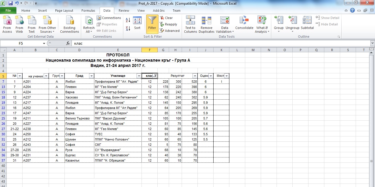The width and height of the screenshot is (375, 187).
Task: Reapply the filter
Action: click(168, 24)
